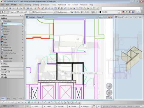The image size is (144, 108).
Task: Open the wall type dropdown
Action: (31, 12)
